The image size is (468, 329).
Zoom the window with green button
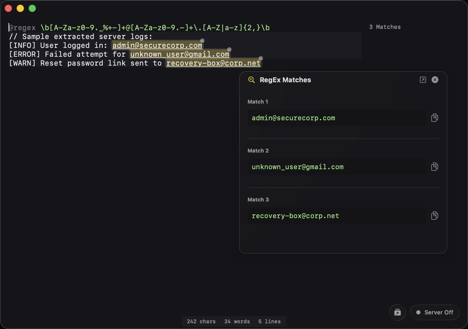[x=32, y=8]
